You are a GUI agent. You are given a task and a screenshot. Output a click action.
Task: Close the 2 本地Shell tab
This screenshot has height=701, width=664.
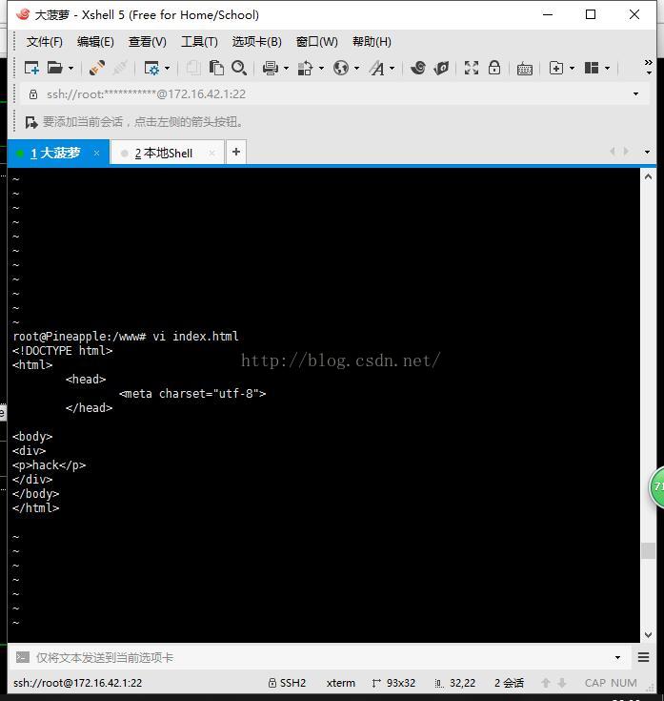coord(212,153)
